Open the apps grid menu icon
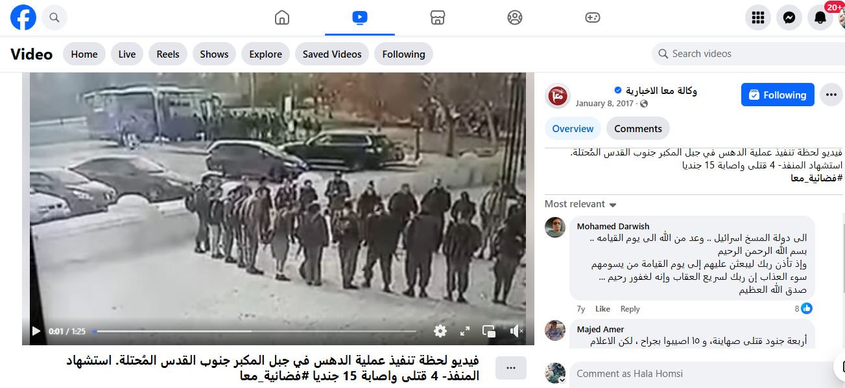 pyautogui.click(x=758, y=18)
